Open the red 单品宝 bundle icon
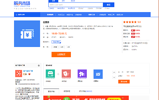The image size is (159, 100). tap(66, 74)
